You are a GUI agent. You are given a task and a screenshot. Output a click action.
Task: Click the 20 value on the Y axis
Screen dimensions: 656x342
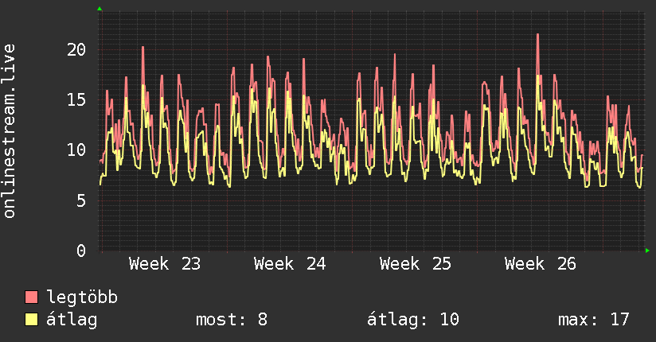point(76,50)
